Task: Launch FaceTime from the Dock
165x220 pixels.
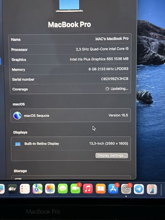Action: (x=75, y=189)
